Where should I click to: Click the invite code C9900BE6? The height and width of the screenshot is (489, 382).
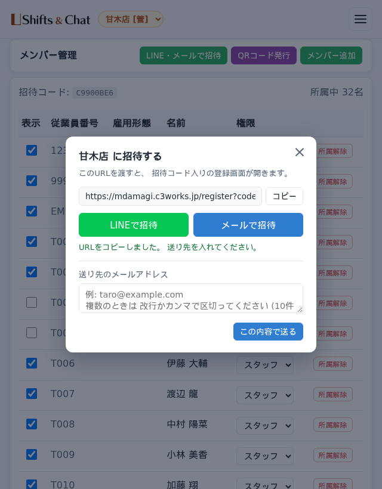coord(94,92)
